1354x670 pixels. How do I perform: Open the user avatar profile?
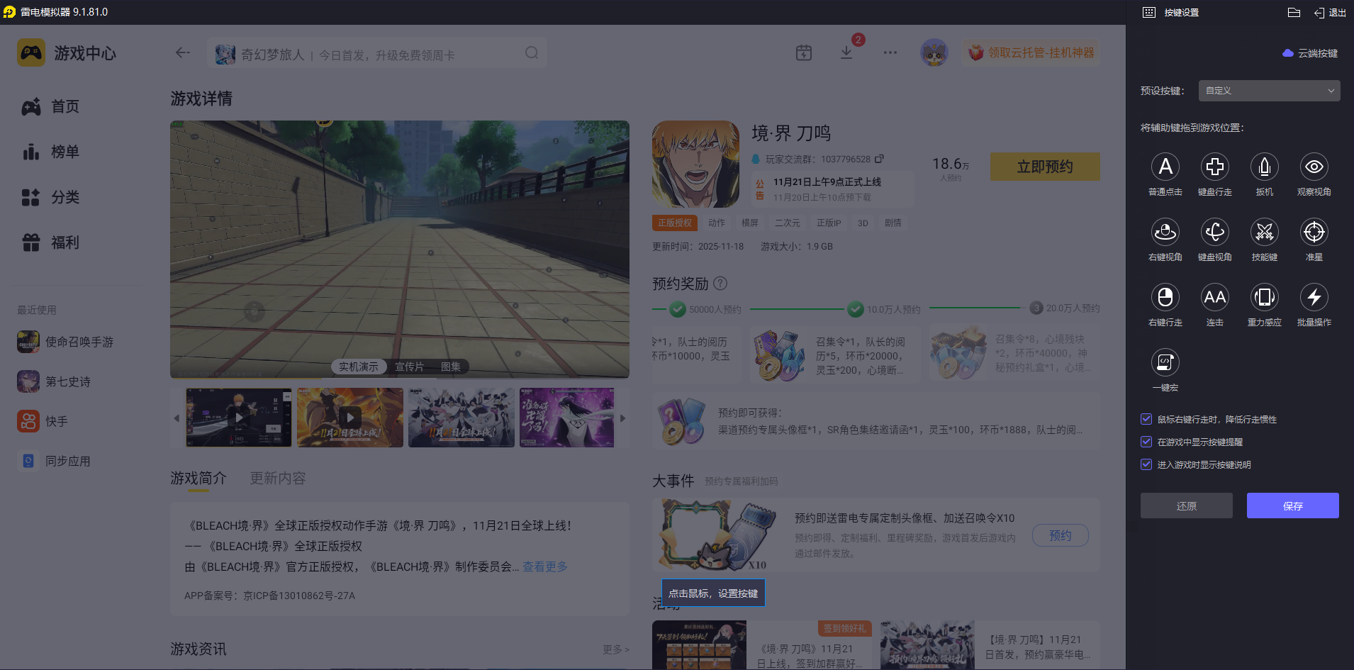coord(934,52)
